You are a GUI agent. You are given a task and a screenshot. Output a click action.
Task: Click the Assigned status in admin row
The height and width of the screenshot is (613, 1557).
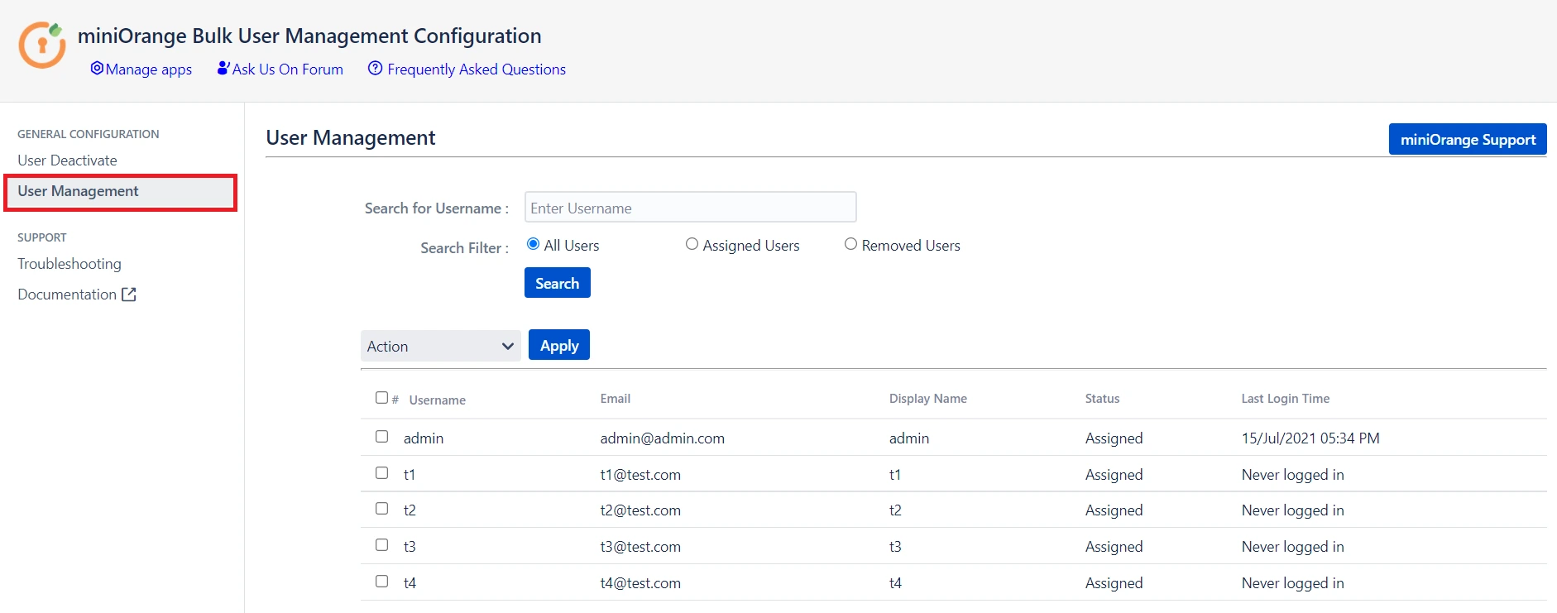point(1114,438)
